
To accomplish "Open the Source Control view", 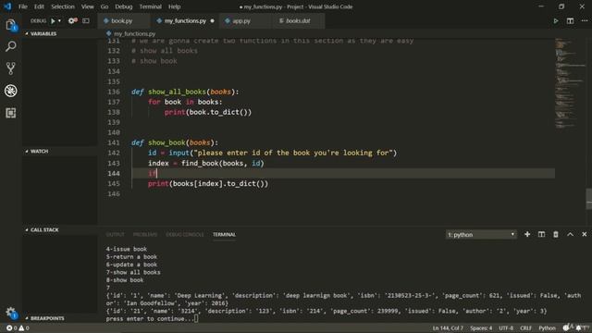I will (x=10, y=68).
